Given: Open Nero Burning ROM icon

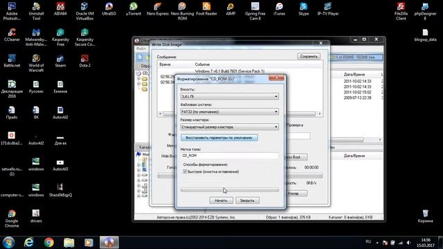Looking at the screenshot, I should point(182,11).
